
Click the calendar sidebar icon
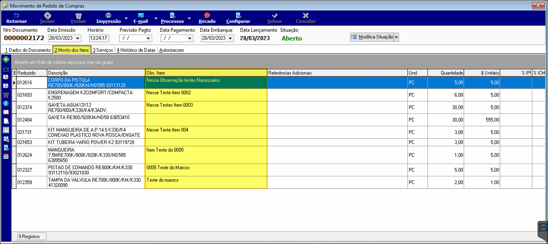6,156
